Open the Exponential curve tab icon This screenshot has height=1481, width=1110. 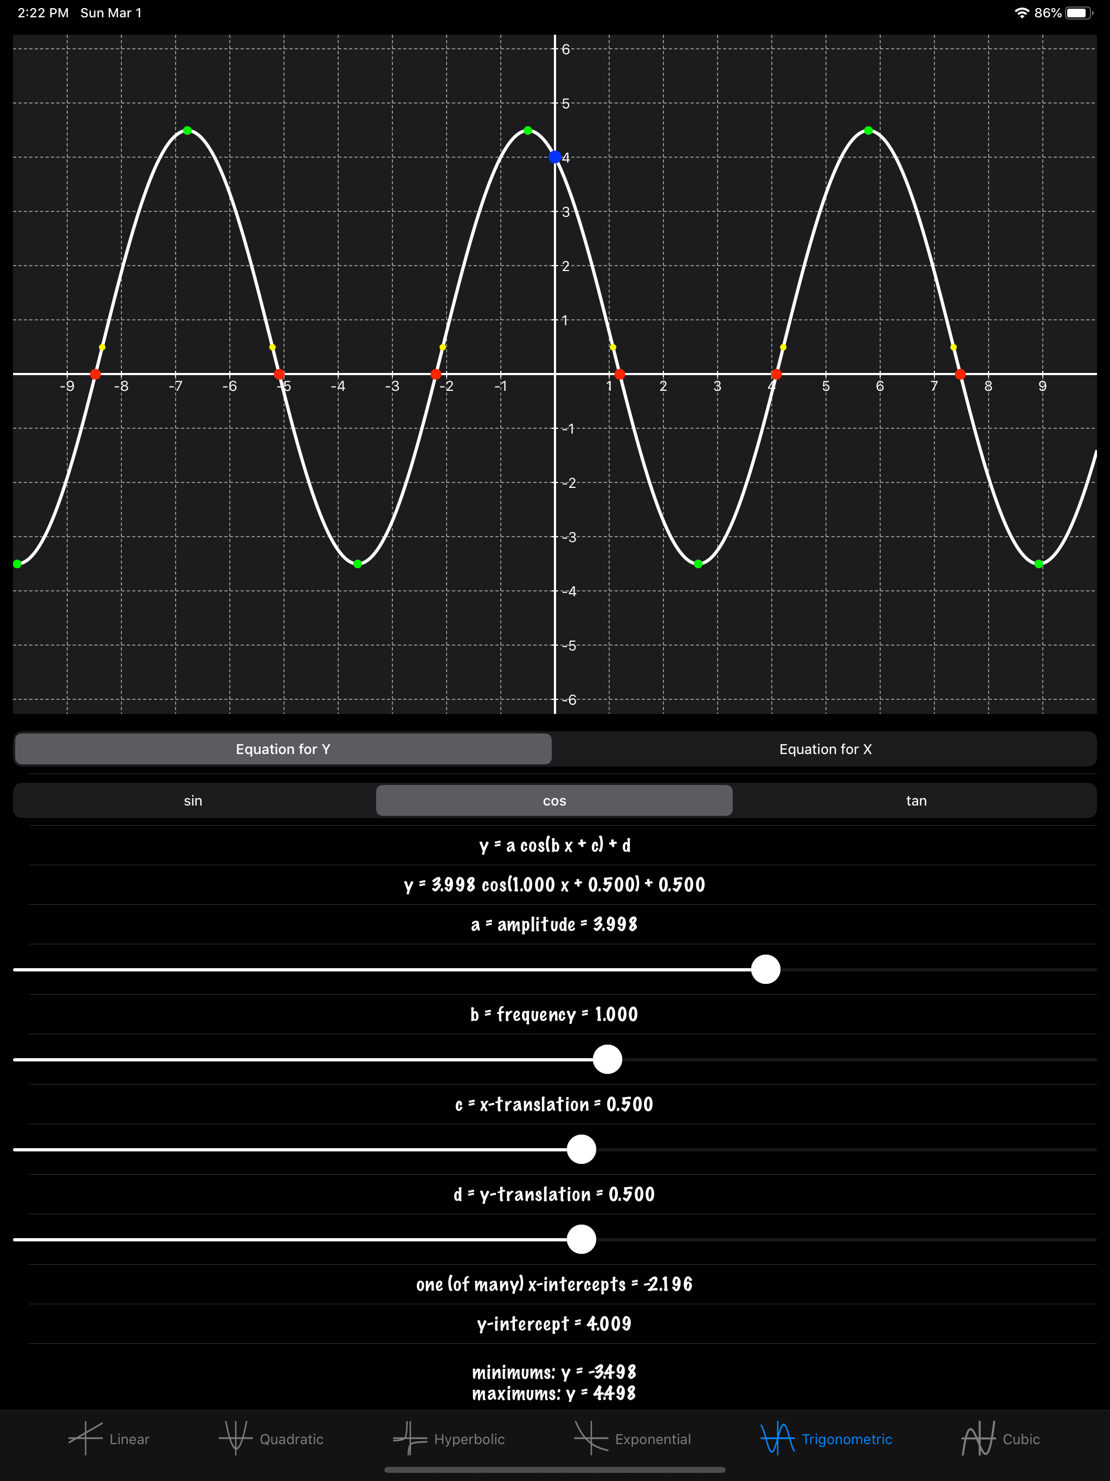click(x=590, y=1438)
